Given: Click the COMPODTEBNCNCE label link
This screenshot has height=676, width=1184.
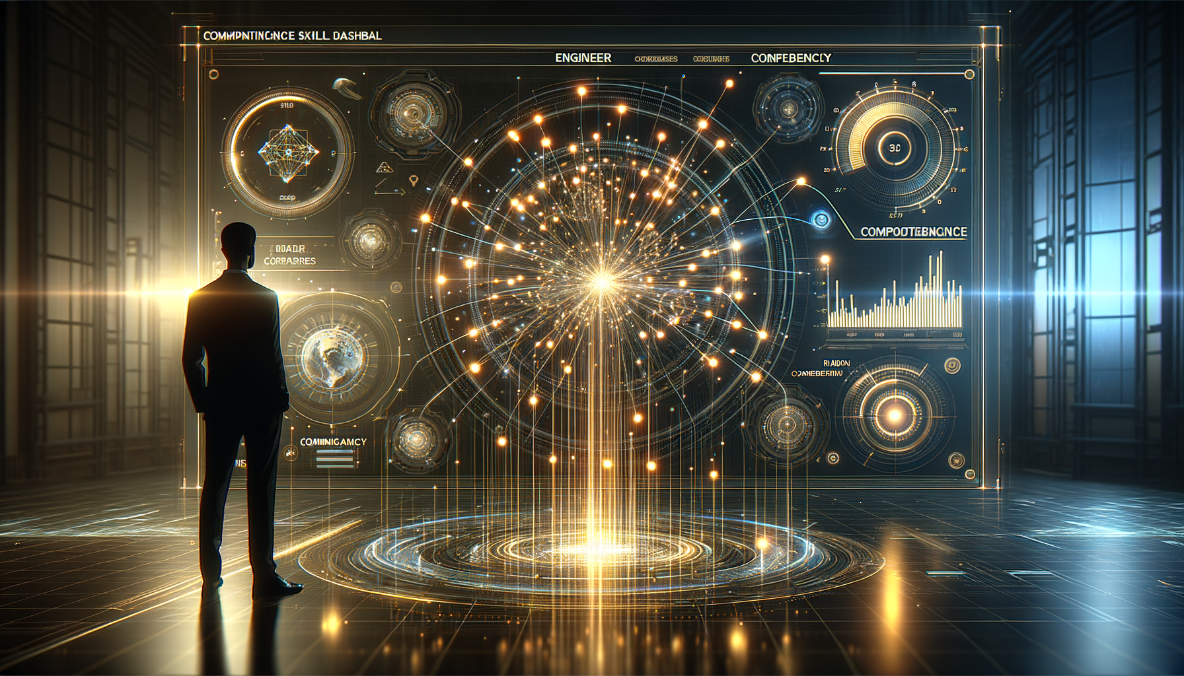Looking at the screenshot, I should [x=913, y=232].
